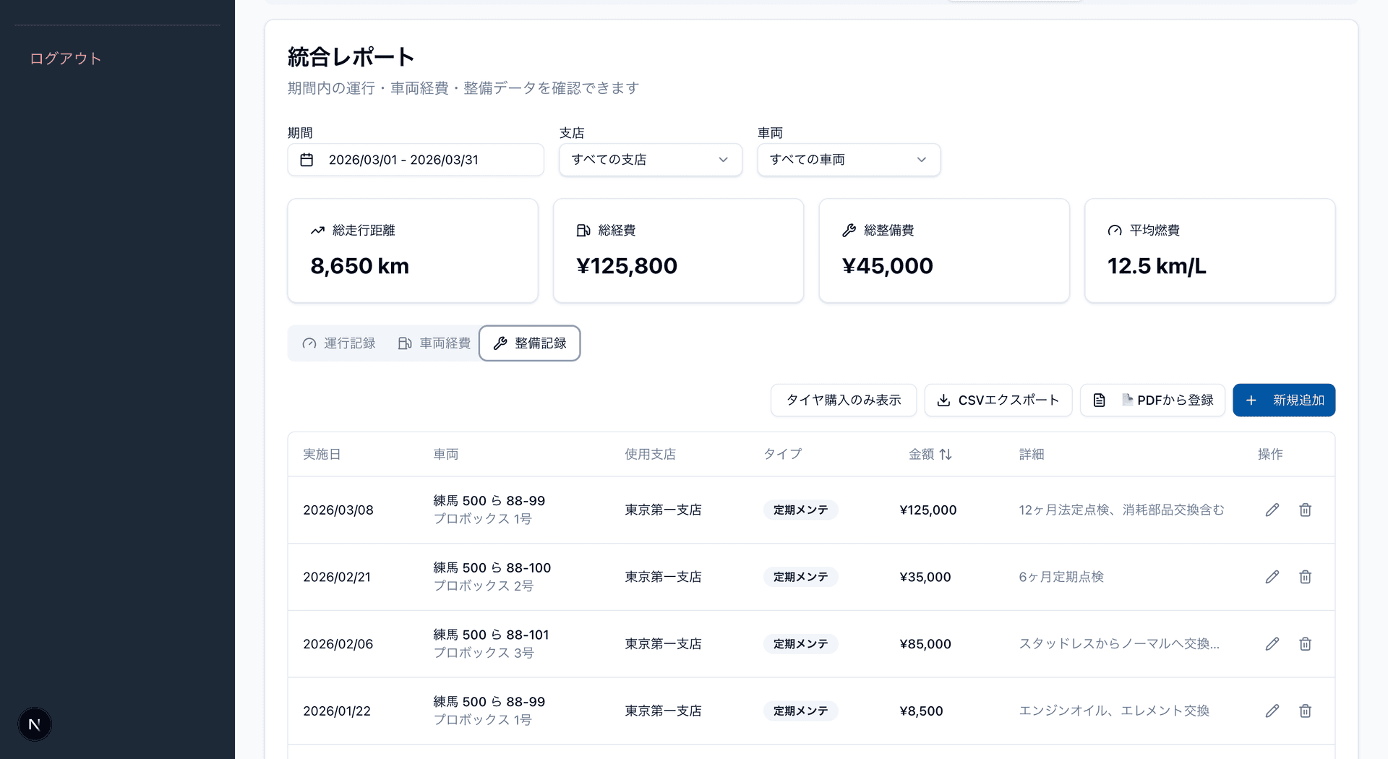Toggle the sort arrows next to 金額 header
The height and width of the screenshot is (759, 1388).
pyautogui.click(x=947, y=454)
